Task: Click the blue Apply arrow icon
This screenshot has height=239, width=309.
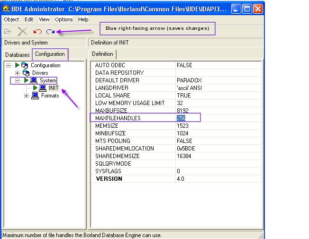Action: coord(50,32)
